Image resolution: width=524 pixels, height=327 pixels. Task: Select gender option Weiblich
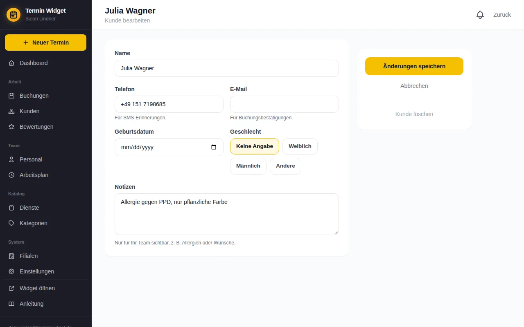(300, 146)
